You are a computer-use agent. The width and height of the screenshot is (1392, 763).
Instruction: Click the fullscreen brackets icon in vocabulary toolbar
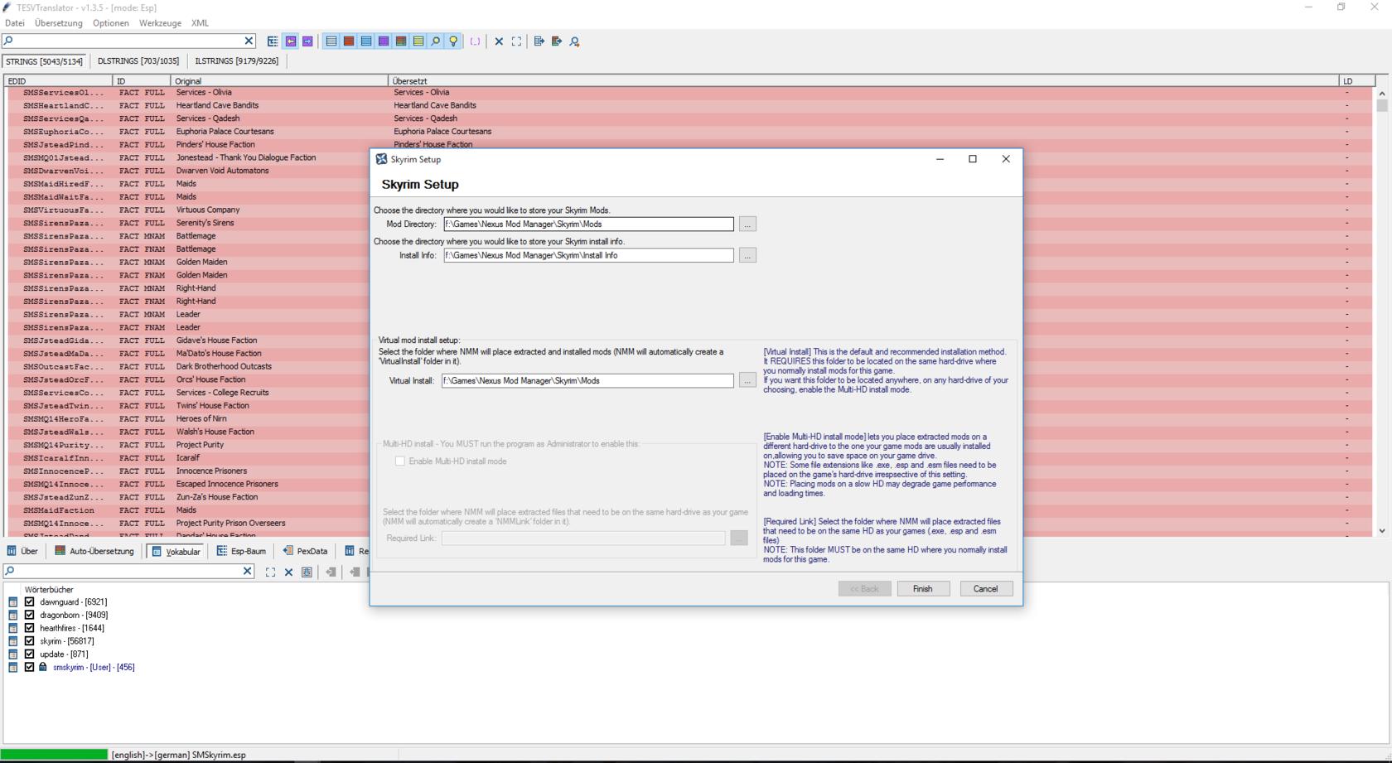[x=270, y=572]
